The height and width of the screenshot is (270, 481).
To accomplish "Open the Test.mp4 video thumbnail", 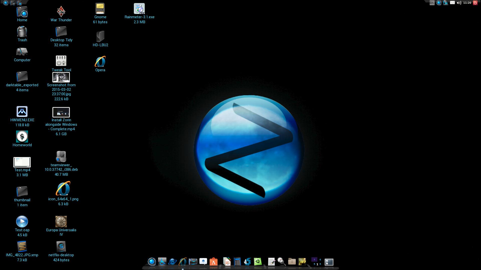I will (22, 162).
